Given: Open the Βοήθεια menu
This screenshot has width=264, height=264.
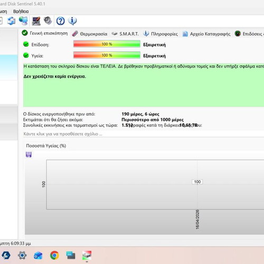Looking at the screenshot, I should [21, 12].
